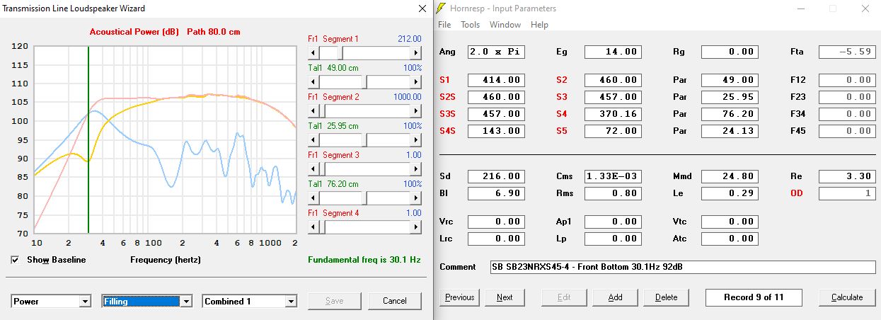Screen dimensions: 881x320
Task: Click the S2 field with 460.00
Action: (x=613, y=80)
